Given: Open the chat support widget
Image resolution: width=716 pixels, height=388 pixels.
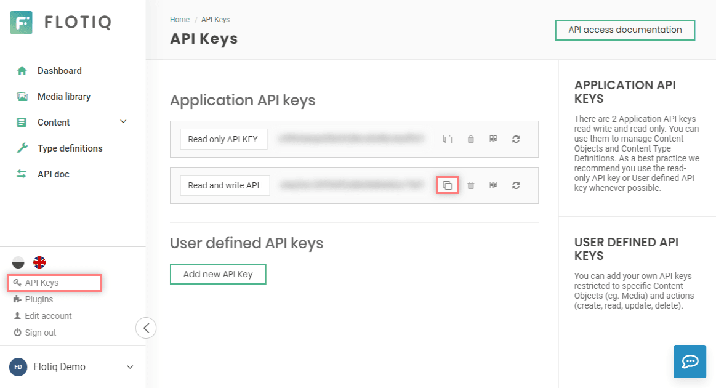Looking at the screenshot, I should coord(690,362).
